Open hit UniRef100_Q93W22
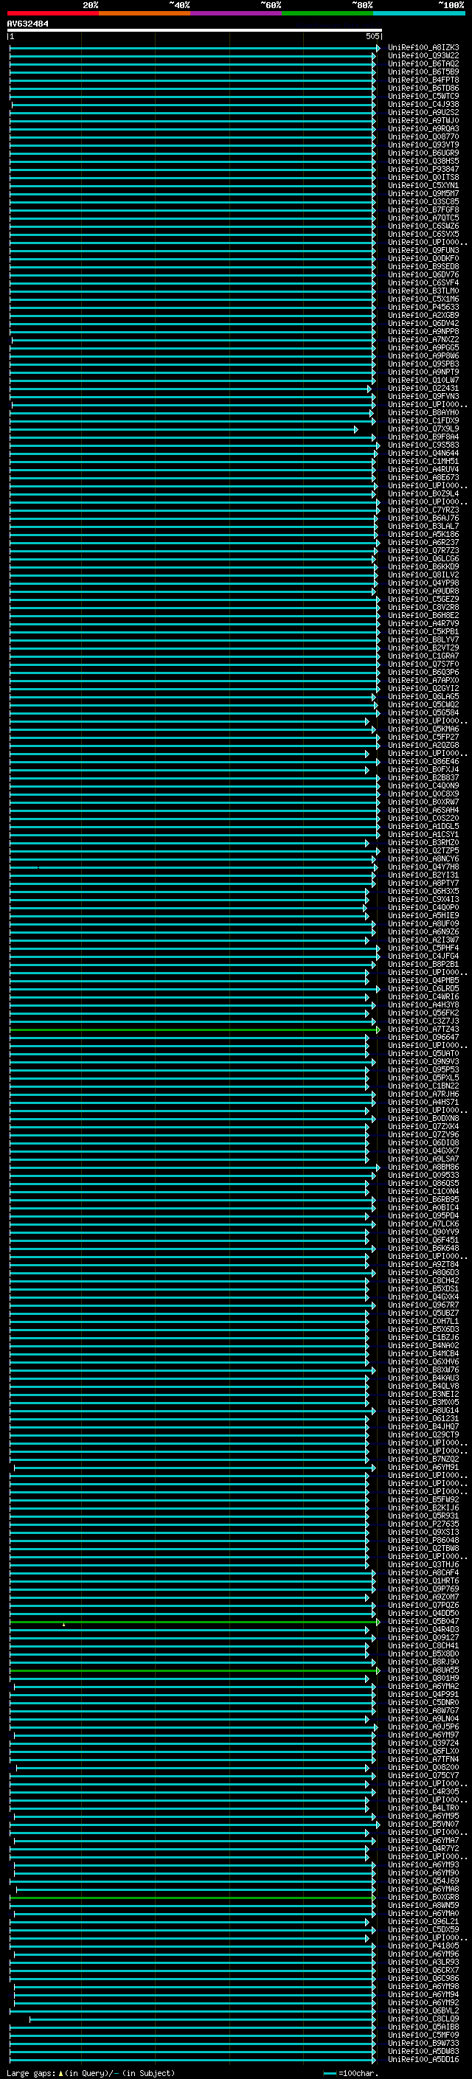Viewport: 472px width, 2079px height. click(x=423, y=56)
